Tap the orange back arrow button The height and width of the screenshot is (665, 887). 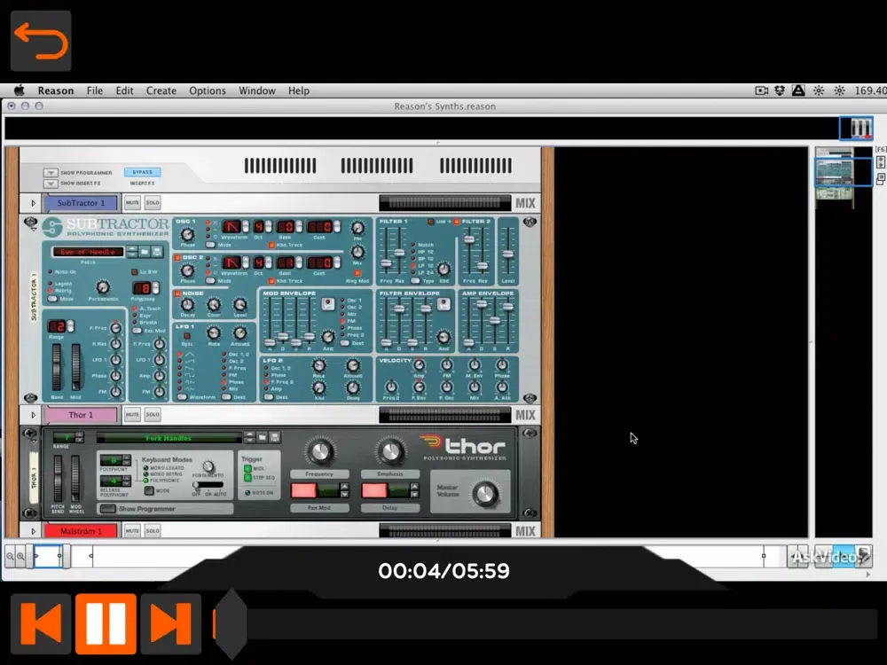click(x=41, y=41)
